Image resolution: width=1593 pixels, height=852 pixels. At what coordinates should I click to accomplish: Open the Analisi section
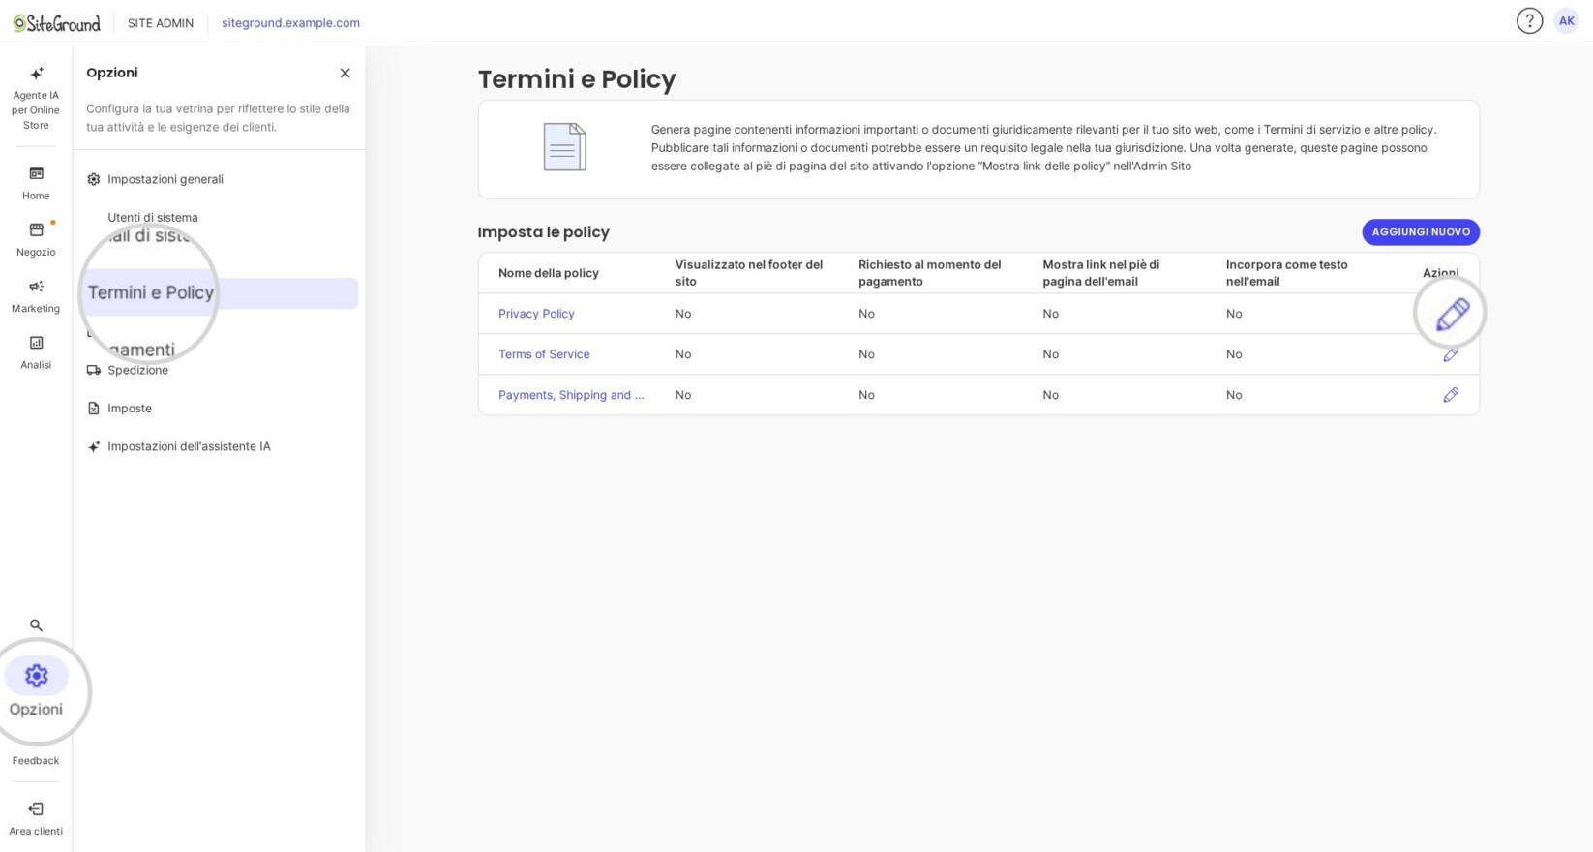36,352
